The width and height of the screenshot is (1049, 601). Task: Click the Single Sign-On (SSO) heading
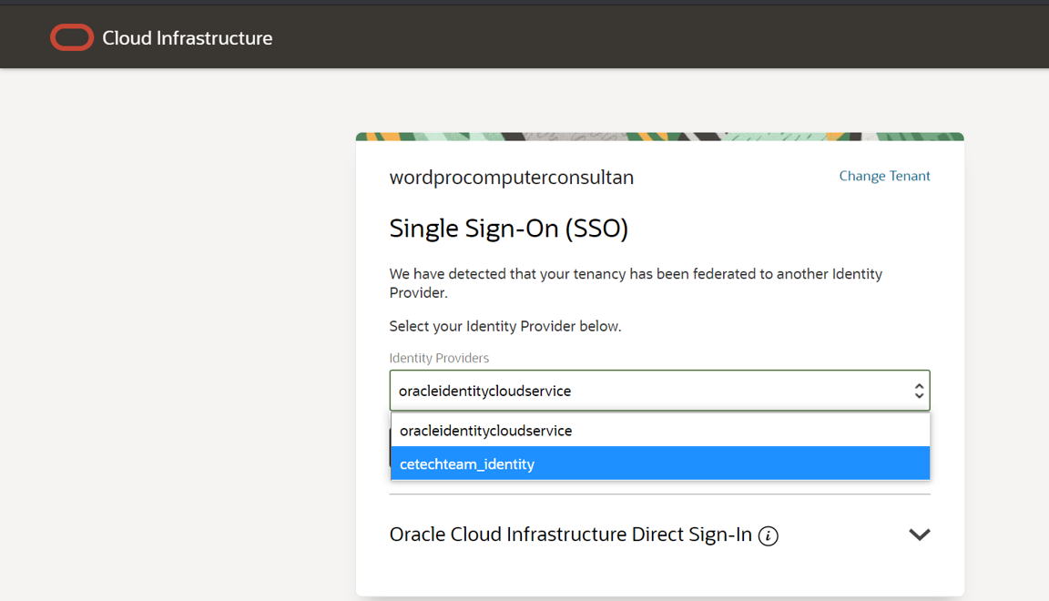pos(508,229)
